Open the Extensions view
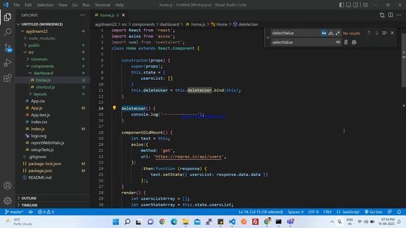Viewport: 406px width, 228px height. (8, 78)
